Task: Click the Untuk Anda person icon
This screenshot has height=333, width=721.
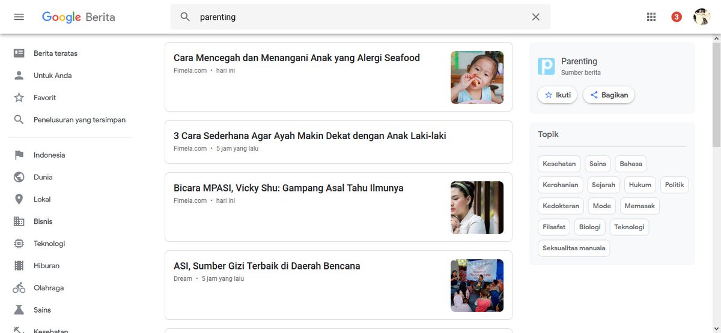Action: point(19,76)
